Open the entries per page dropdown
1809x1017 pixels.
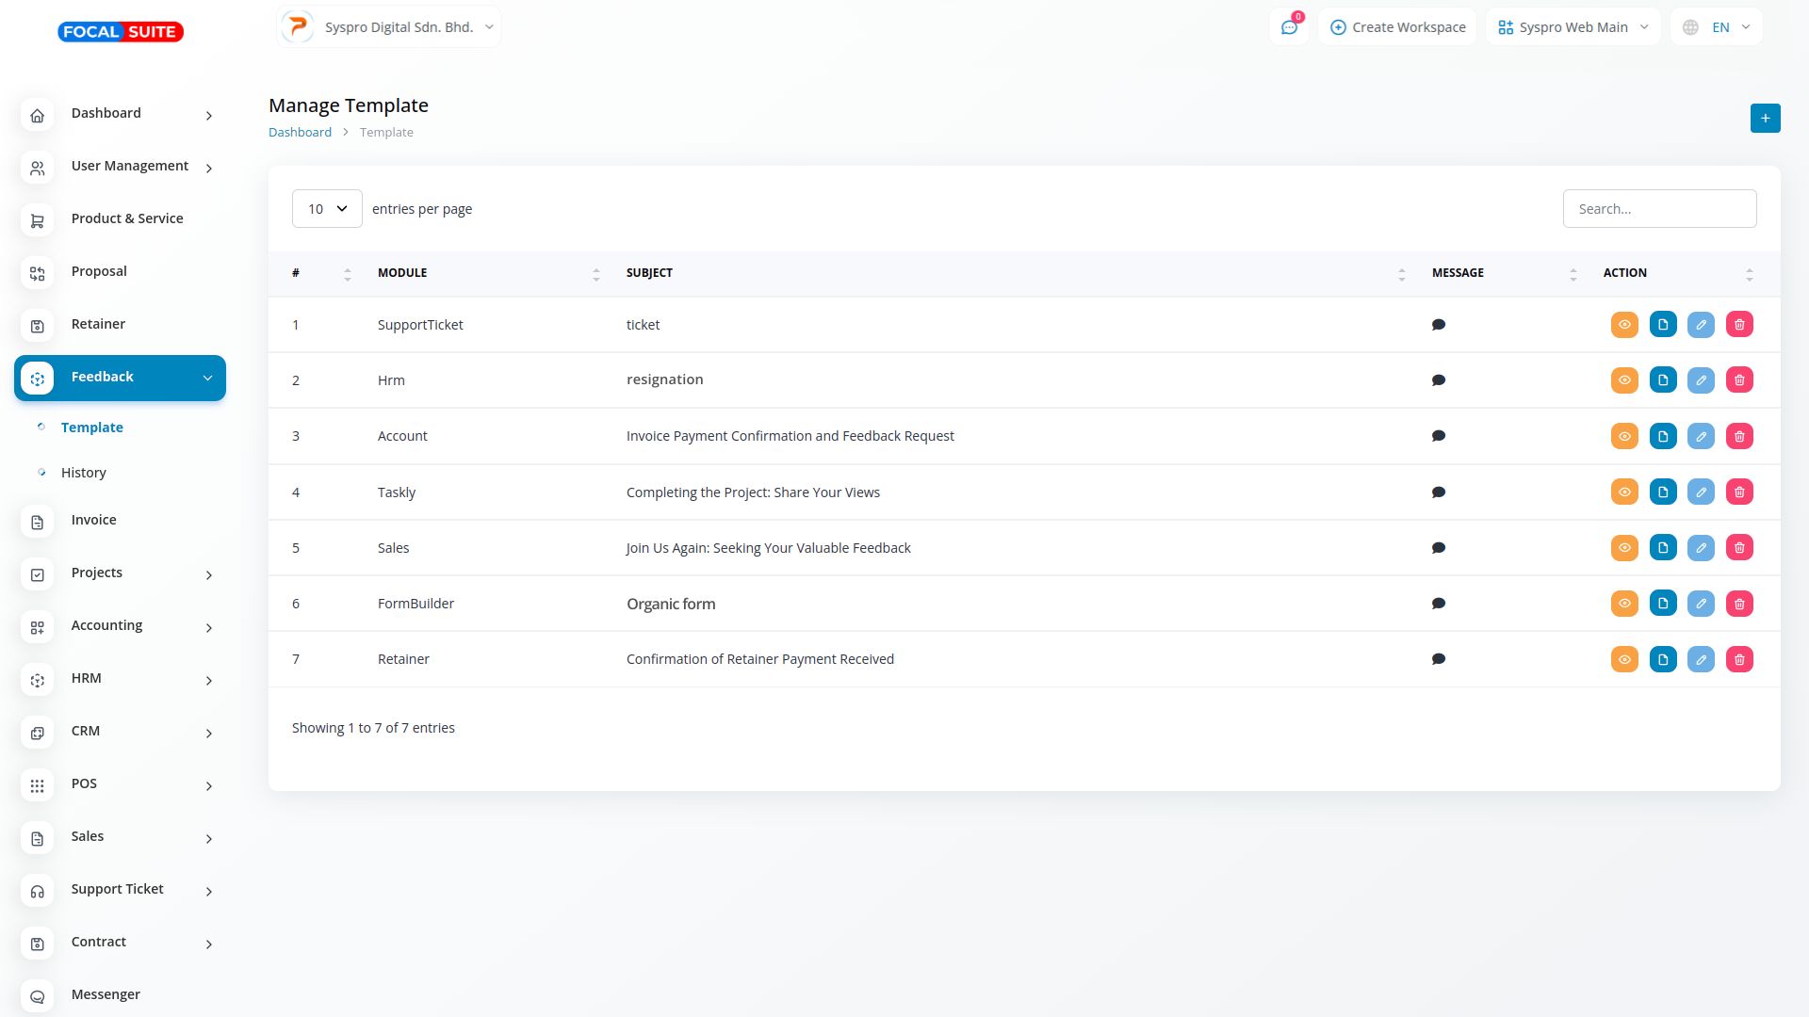pos(327,209)
